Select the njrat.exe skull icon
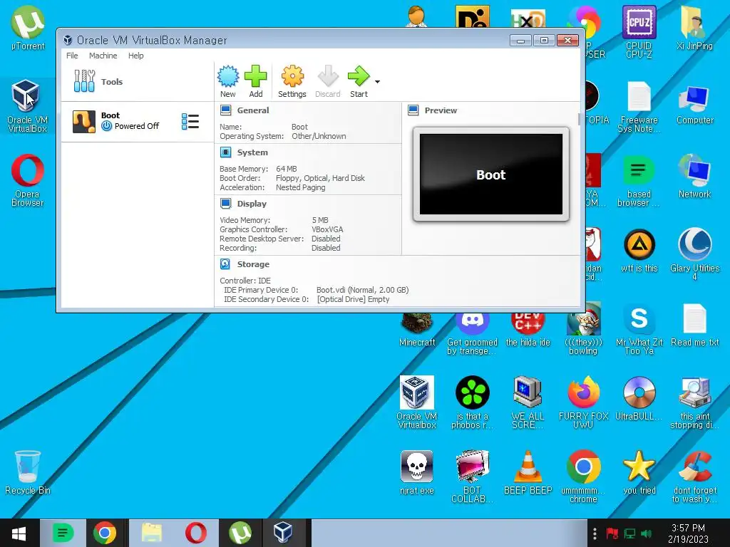 [x=416, y=472]
